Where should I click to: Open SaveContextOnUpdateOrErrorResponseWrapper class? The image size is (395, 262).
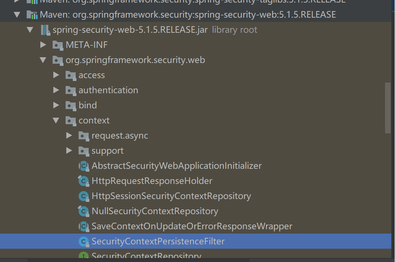(192, 226)
